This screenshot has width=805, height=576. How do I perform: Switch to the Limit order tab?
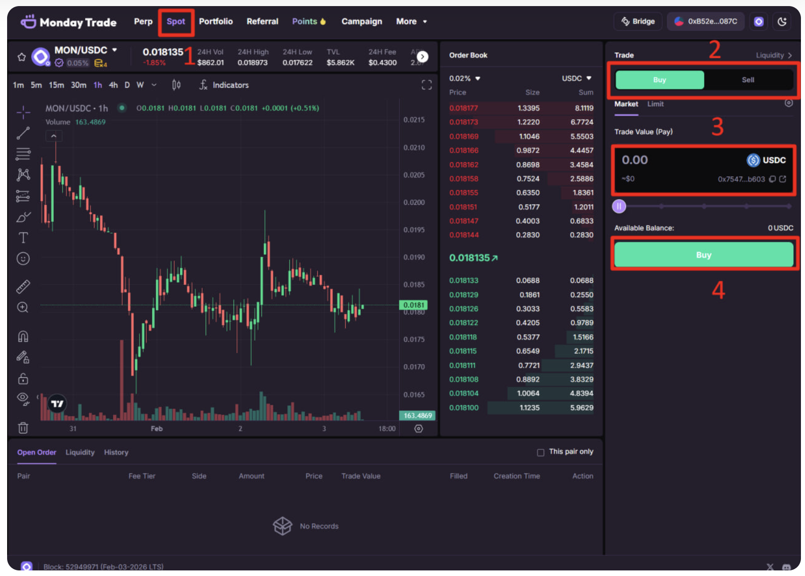point(655,104)
